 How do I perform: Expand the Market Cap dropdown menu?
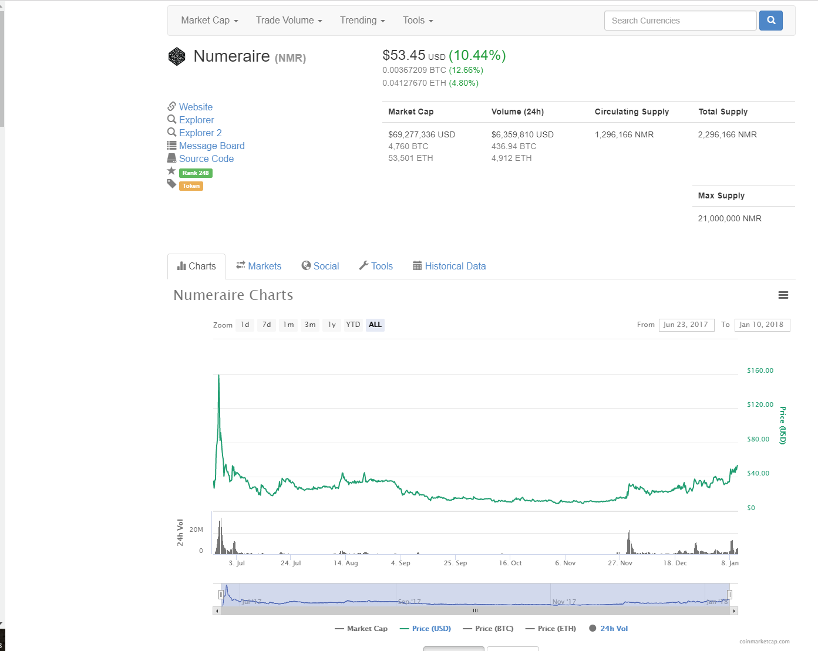[210, 21]
